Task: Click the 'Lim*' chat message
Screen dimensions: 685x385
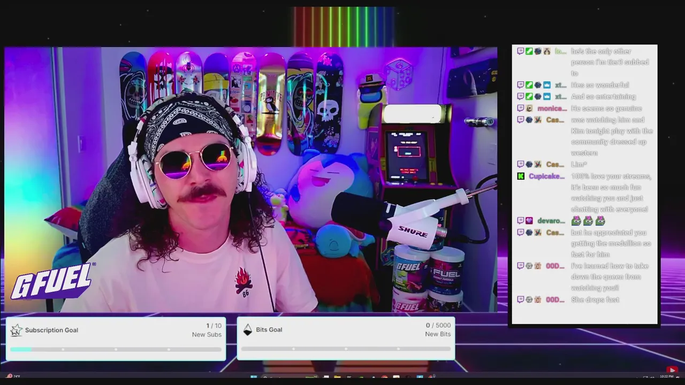Action: click(579, 164)
